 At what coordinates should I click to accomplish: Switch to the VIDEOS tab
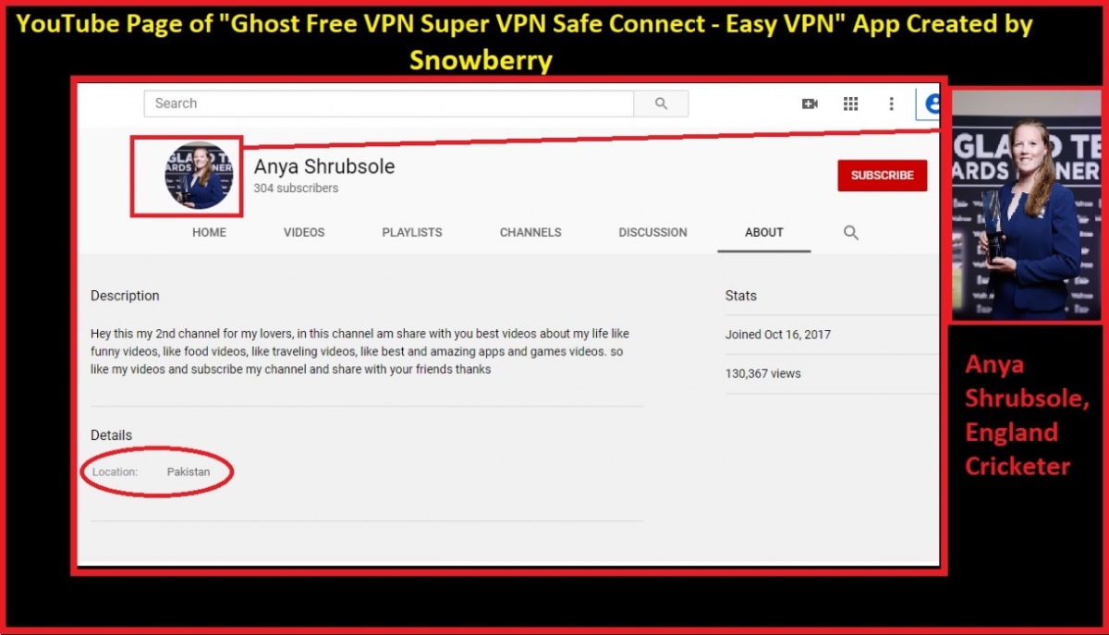pos(304,233)
